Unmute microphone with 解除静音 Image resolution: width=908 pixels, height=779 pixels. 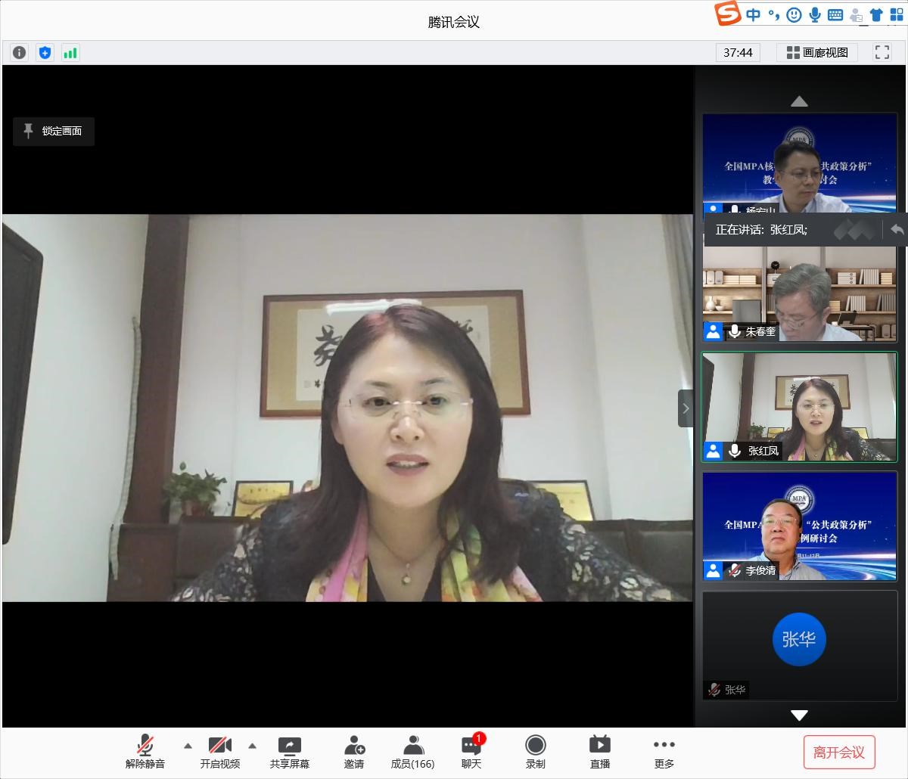pos(145,752)
